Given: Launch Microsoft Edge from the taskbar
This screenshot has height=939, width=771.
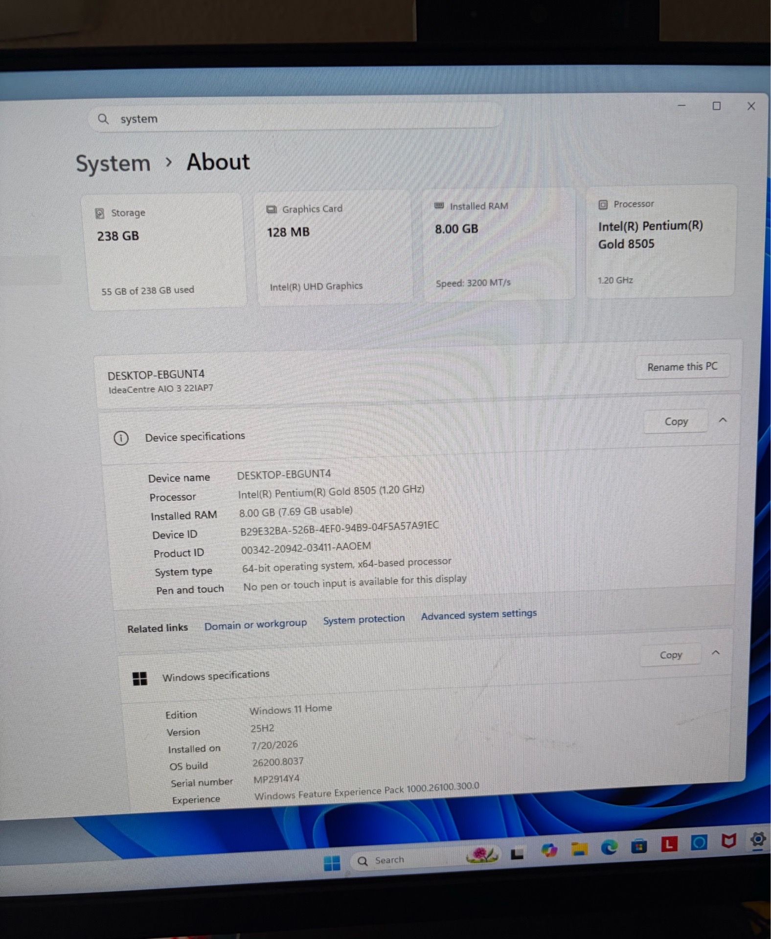Looking at the screenshot, I should [609, 847].
